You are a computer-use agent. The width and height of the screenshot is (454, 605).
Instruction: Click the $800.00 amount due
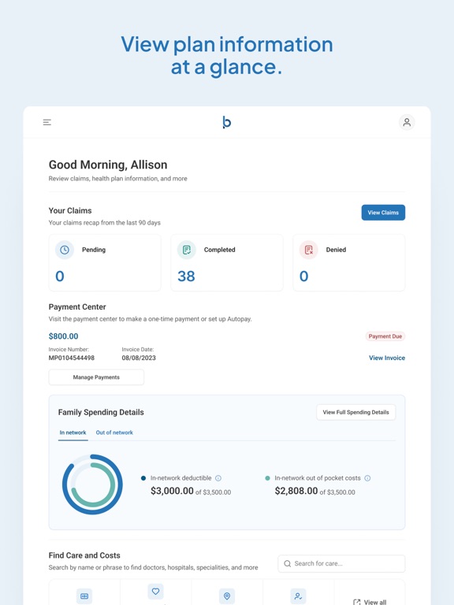point(63,336)
